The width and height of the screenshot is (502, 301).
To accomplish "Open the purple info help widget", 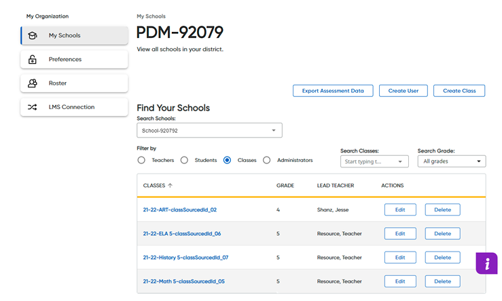I will (x=486, y=264).
